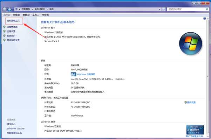Open 控制面板主页 link

(x=13, y=21)
